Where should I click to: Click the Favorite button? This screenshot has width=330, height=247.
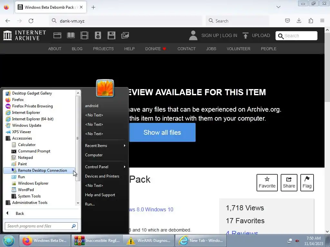pyautogui.click(x=267, y=183)
